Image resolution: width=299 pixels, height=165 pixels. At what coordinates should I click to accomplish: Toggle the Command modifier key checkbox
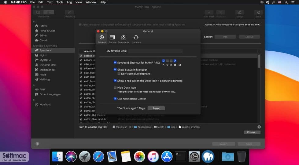tap(175, 61)
